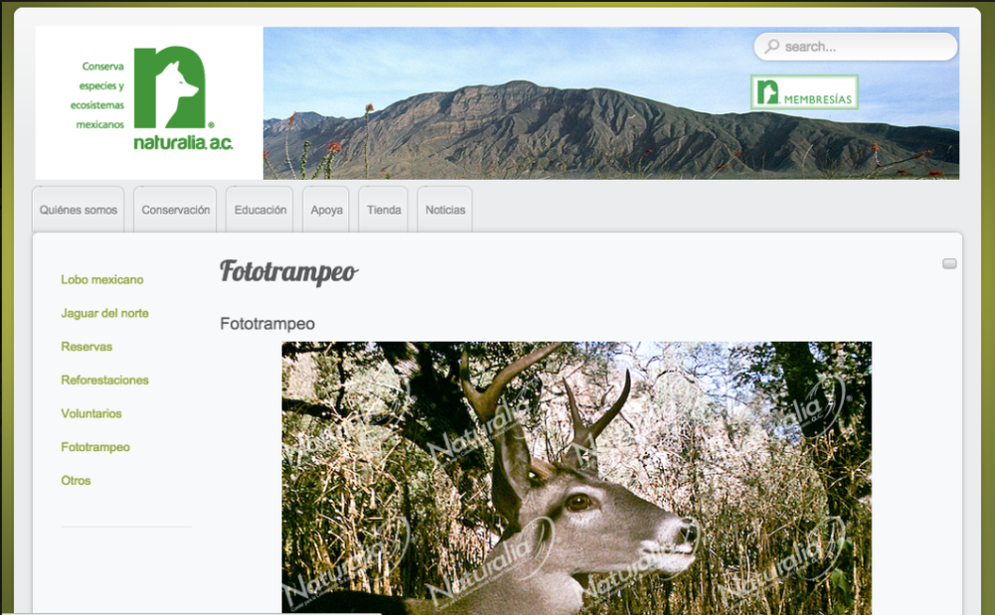Go to the Conservación tab
Image resolution: width=995 pixels, height=615 pixels.
175,210
